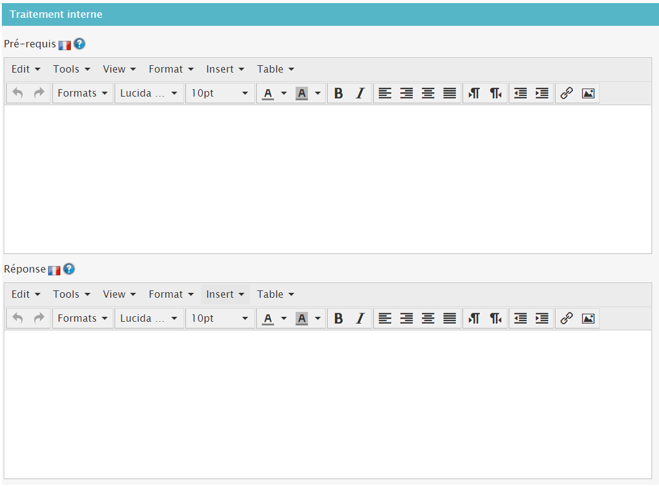
Task: Click inside the Réponse text area
Action: coord(328,404)
